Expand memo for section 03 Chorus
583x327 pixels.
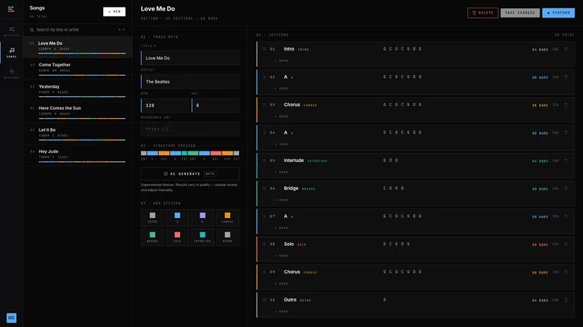coord(282,117)
